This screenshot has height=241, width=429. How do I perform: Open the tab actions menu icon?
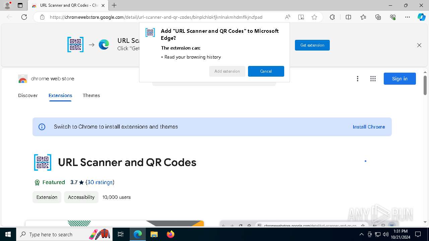coord(20,5)
